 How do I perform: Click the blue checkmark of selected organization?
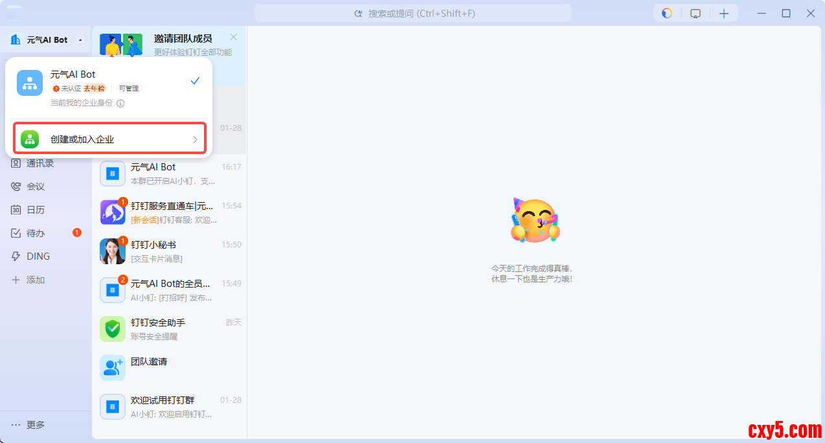[x=195, y=81]
